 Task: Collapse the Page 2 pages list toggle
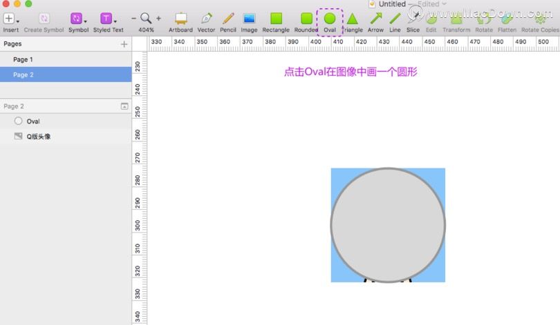[x=124, y=106]
